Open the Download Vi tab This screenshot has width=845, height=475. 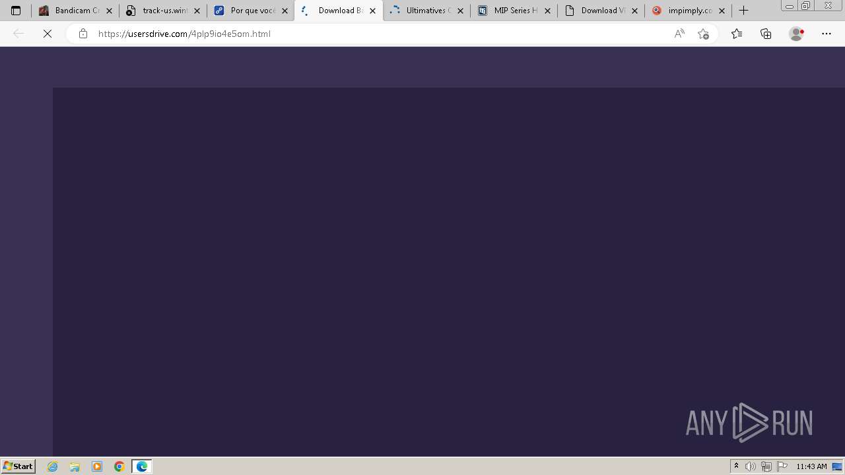click(601, 11)
